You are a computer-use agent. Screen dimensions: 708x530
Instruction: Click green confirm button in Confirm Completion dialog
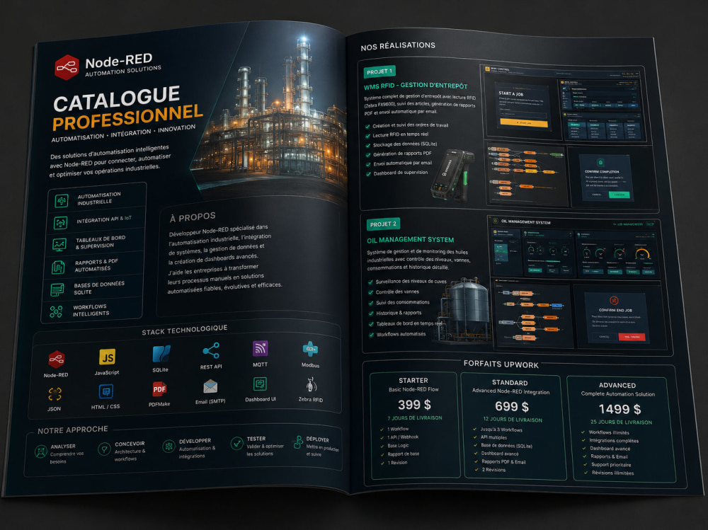click(x=619, y=195)
